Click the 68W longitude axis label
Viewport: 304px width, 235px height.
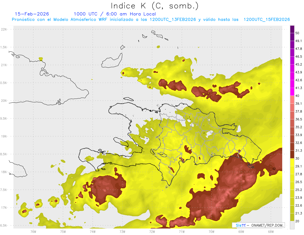pyautogui.click(x=271, y=231)
